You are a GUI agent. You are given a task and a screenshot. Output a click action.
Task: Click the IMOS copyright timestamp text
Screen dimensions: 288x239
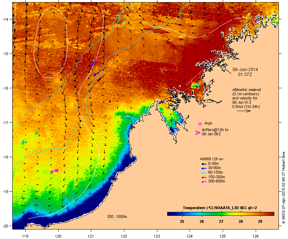tap(283, 188)
